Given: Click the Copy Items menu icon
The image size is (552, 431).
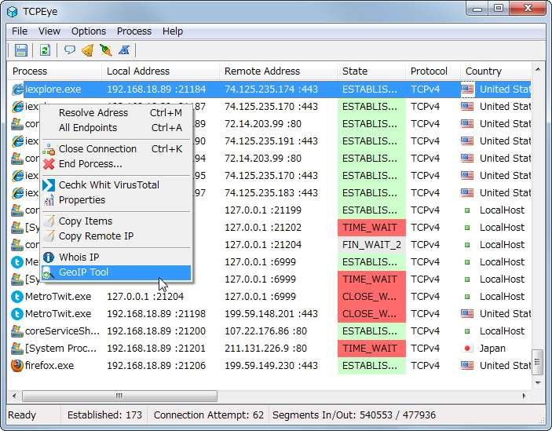Looking at the screenshot, I should coord(49,221).
